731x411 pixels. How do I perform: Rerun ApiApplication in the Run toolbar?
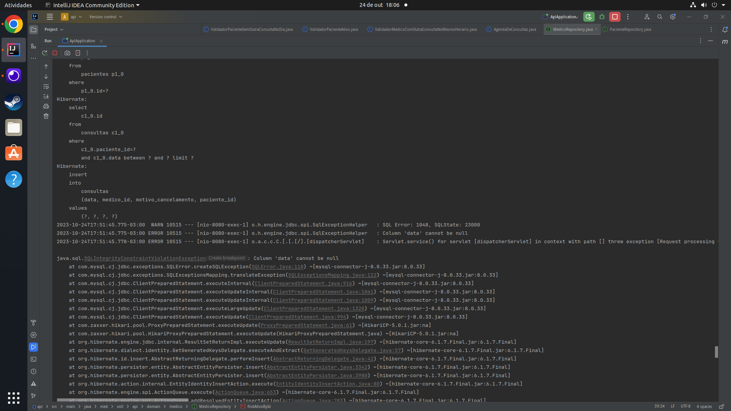click(45, 53)
